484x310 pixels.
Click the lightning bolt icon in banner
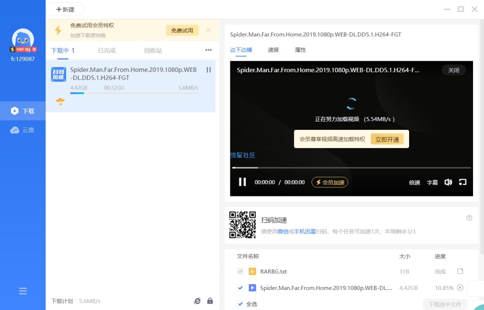(x=58, y=30)
